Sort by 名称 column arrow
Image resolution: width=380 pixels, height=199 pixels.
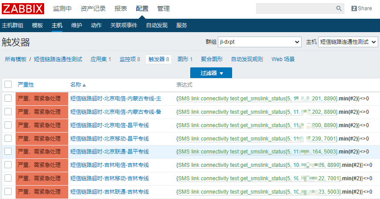tap(84, 85)
